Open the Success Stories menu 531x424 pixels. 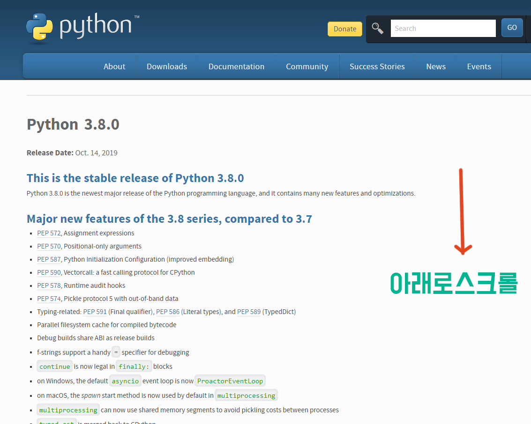[377, 66]
